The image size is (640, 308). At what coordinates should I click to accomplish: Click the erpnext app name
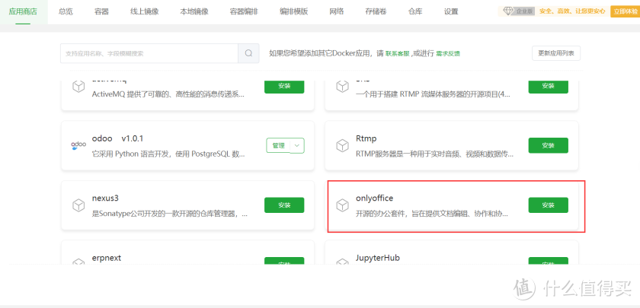pyautogui.click(x=107, y=258)
